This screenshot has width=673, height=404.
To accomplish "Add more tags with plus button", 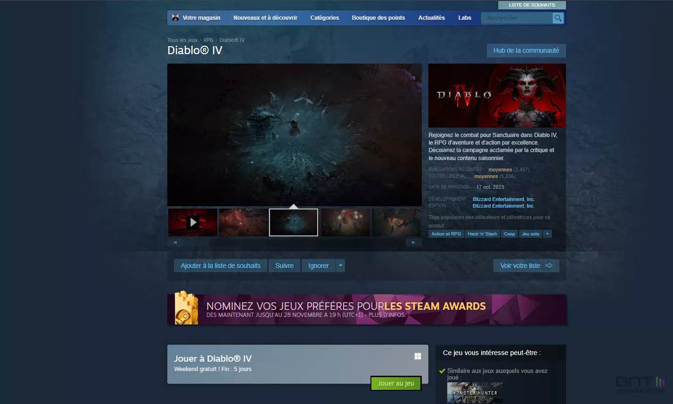I will [x=547, y=234].
